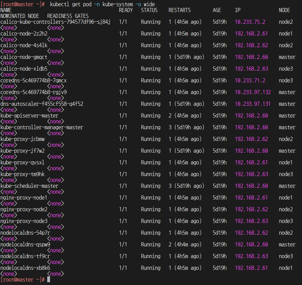The height and width of the screenshot is (285, 302).
Task: Click the NODE column header
Action: [284, 10]
